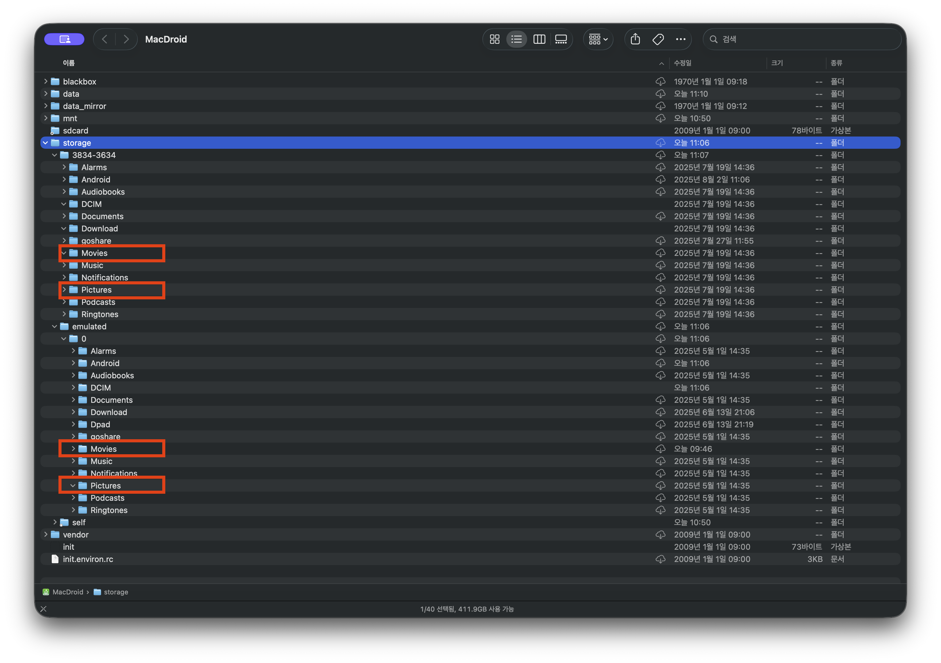Open the Share menu icon
This screenshot has height=663, width=941.
pyautogui.click(x=635, y=39)
